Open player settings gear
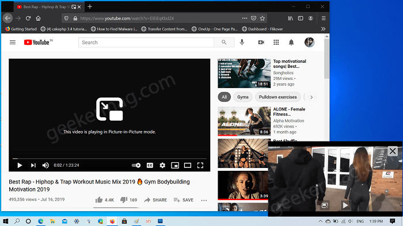Screen dimensions: 403x226 tap(162, 166)
